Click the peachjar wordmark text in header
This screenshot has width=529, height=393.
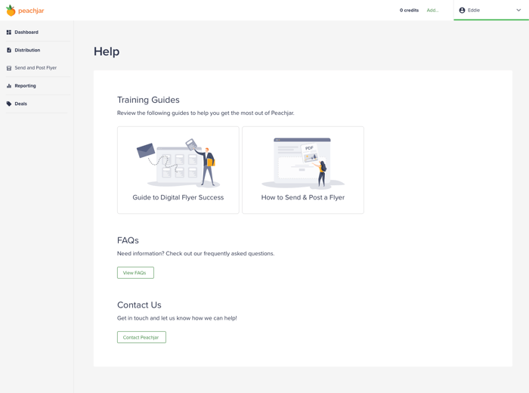31,11
